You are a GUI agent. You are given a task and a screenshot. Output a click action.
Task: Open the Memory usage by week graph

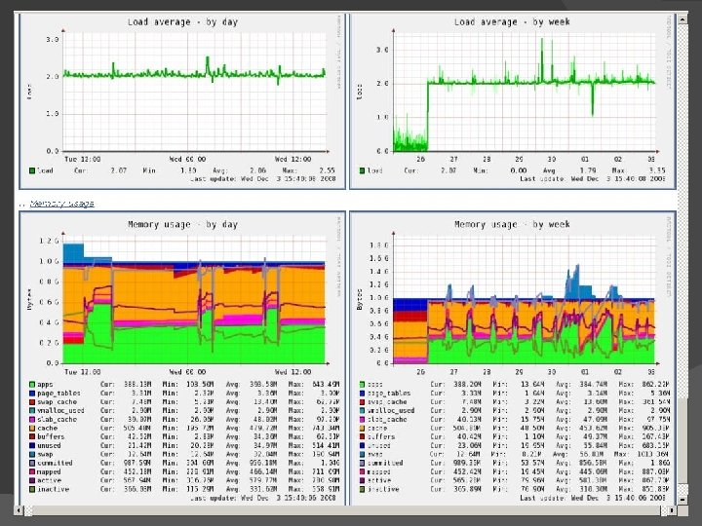[x=512, y=358]
